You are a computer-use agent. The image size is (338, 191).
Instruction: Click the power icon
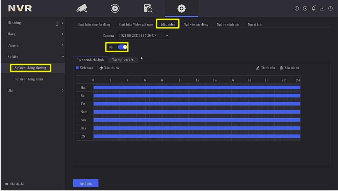(331, 8)
